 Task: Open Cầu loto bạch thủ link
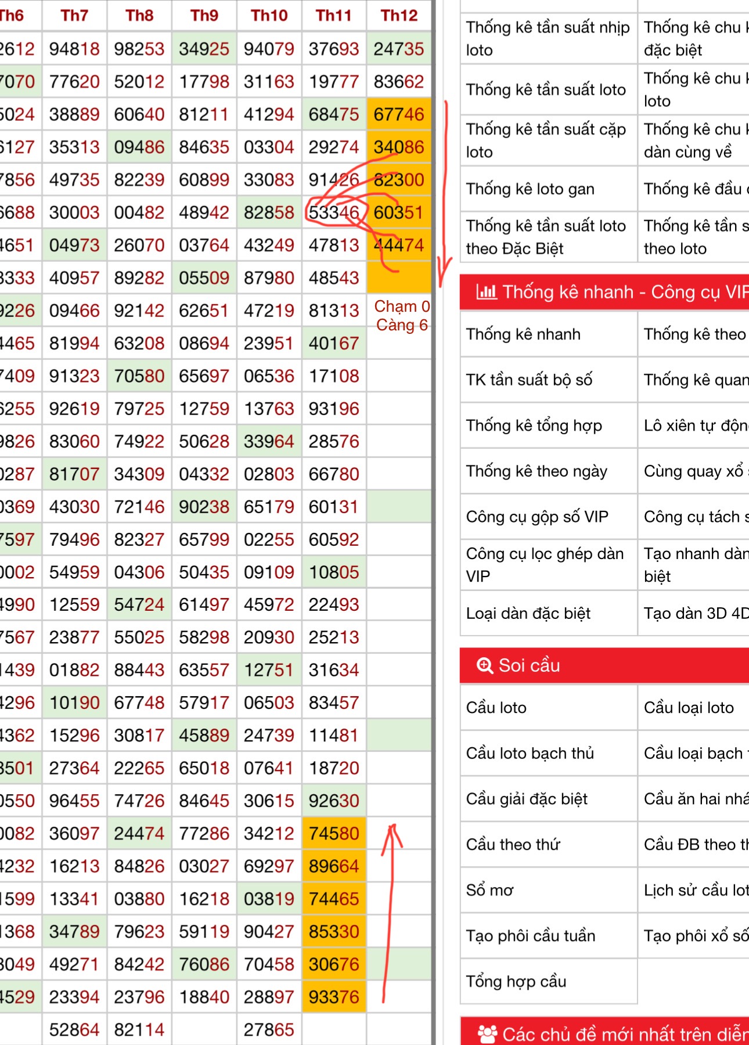pos(530,754)
